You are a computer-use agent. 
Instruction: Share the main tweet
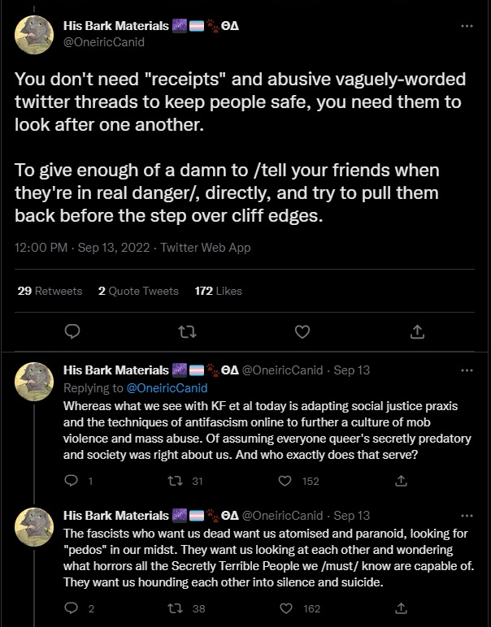tap(417, 331)
